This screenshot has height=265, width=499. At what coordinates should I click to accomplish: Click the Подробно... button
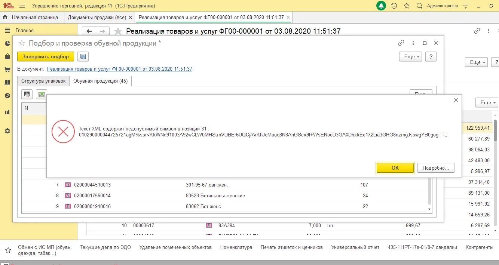point(436,168)
